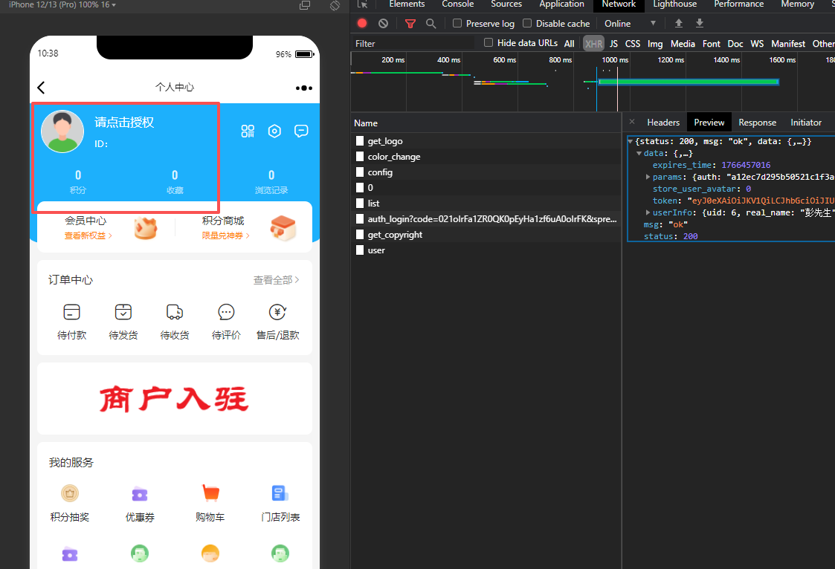Open the 购物车 shopping cart icon
The width and height of the screenshot is (835, 569).
point(210,493)
